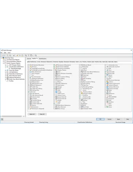The image size is (133, 172).
Task: Uncheck the Spline checkbox
Action: point(105,77)
